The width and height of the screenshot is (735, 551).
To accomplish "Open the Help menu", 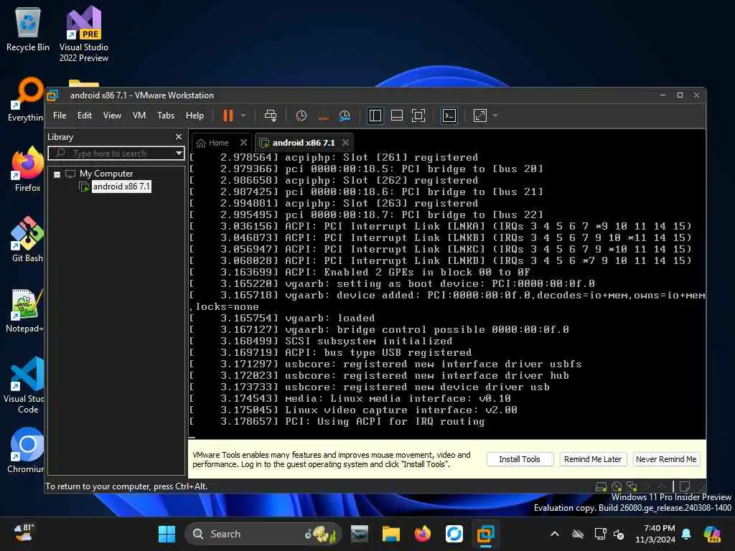I will point(195,116).
